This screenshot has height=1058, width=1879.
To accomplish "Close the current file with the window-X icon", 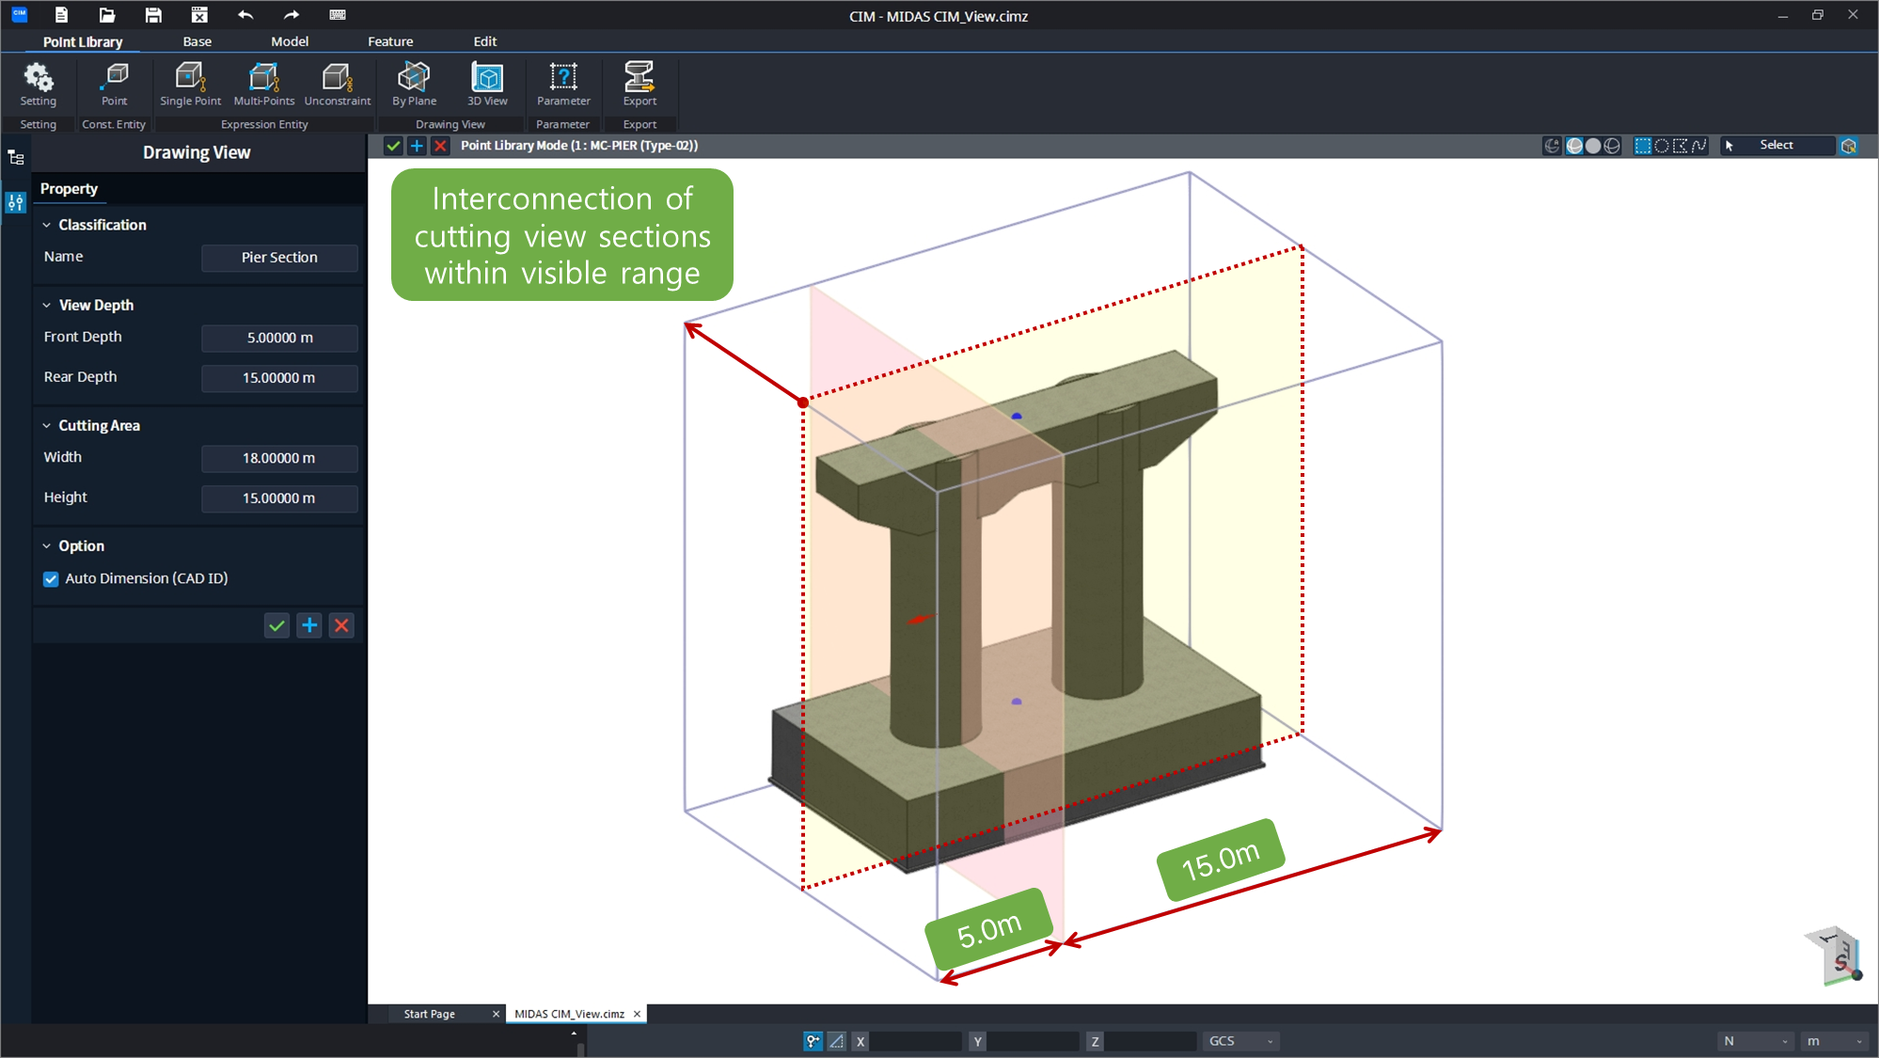I will coord(199,15).
